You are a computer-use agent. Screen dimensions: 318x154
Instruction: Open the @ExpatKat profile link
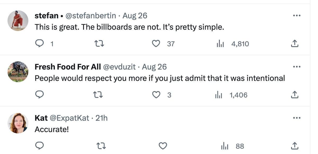[x=70, y=118]
